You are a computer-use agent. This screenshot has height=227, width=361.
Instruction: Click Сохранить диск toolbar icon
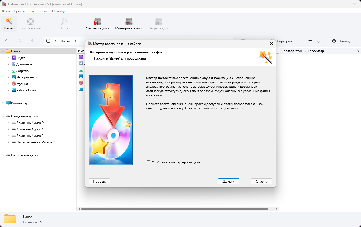[98, 21]
